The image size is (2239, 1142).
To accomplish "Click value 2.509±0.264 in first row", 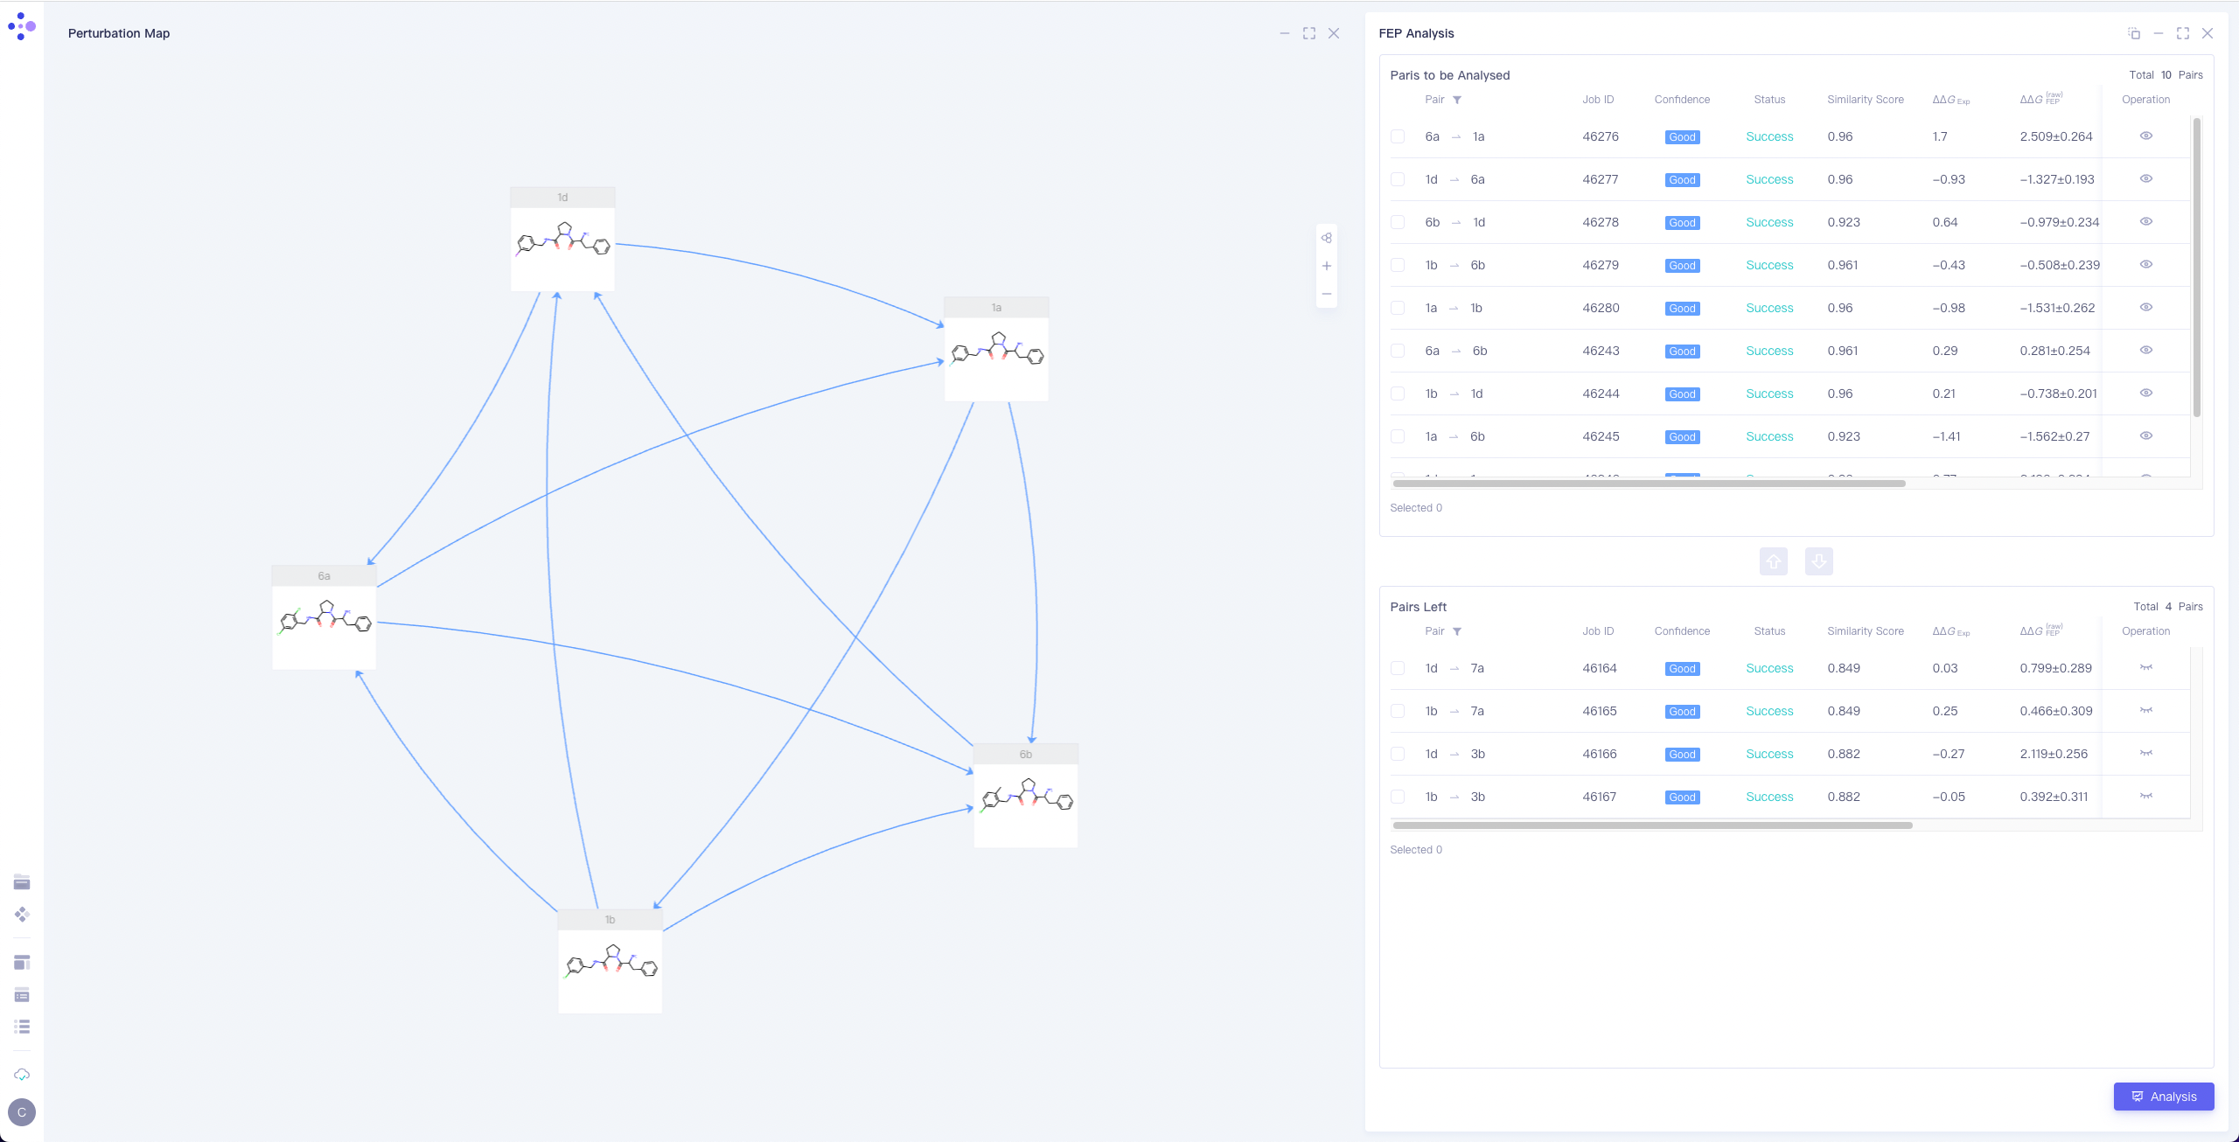I will point(2056,136).
